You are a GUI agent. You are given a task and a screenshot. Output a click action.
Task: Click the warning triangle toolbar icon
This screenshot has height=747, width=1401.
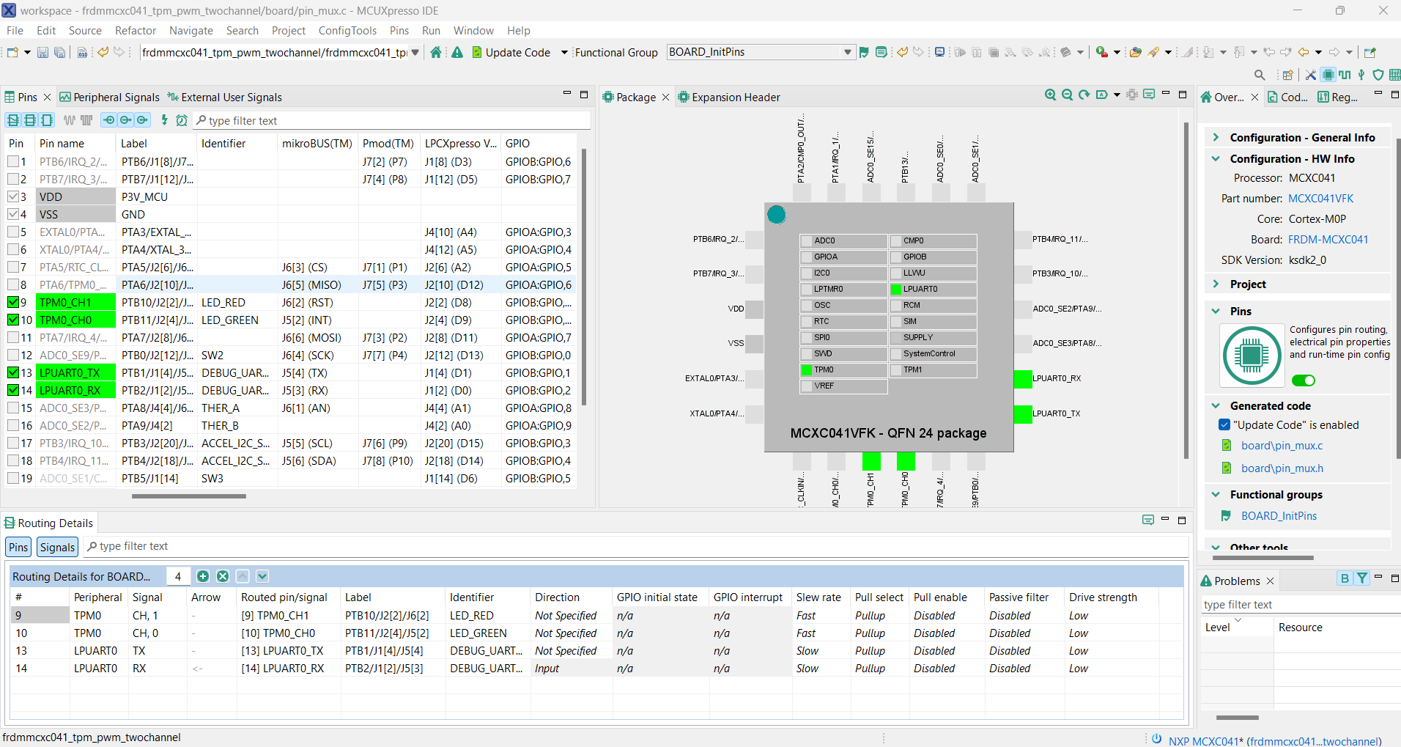[457, 52]
